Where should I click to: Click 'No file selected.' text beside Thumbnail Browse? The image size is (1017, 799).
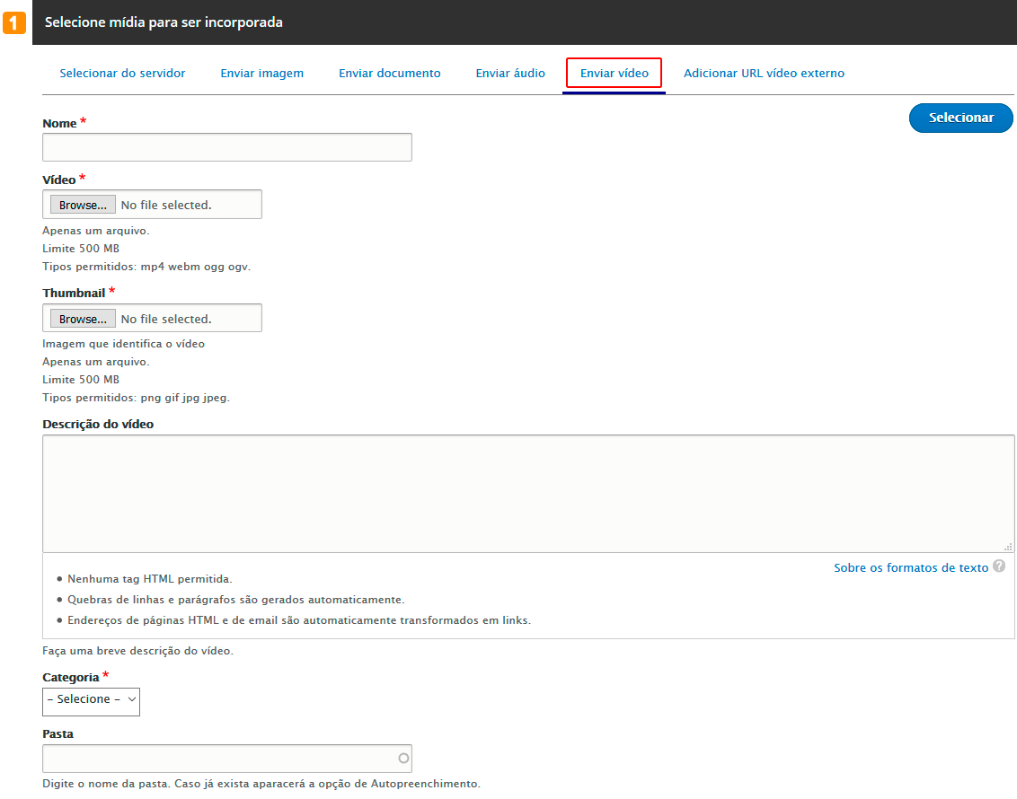[166, 319]
